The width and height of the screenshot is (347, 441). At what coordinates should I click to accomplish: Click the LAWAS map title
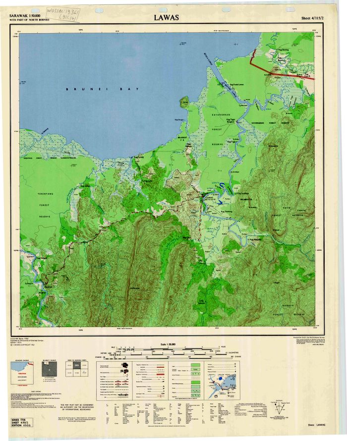[x=166, y=17]
